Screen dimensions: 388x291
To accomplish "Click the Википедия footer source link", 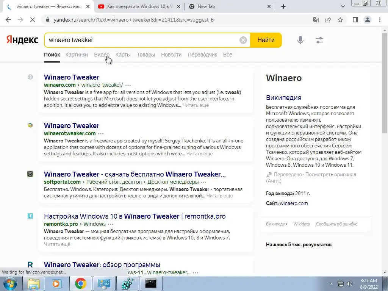I will click(x=277, y=224).
